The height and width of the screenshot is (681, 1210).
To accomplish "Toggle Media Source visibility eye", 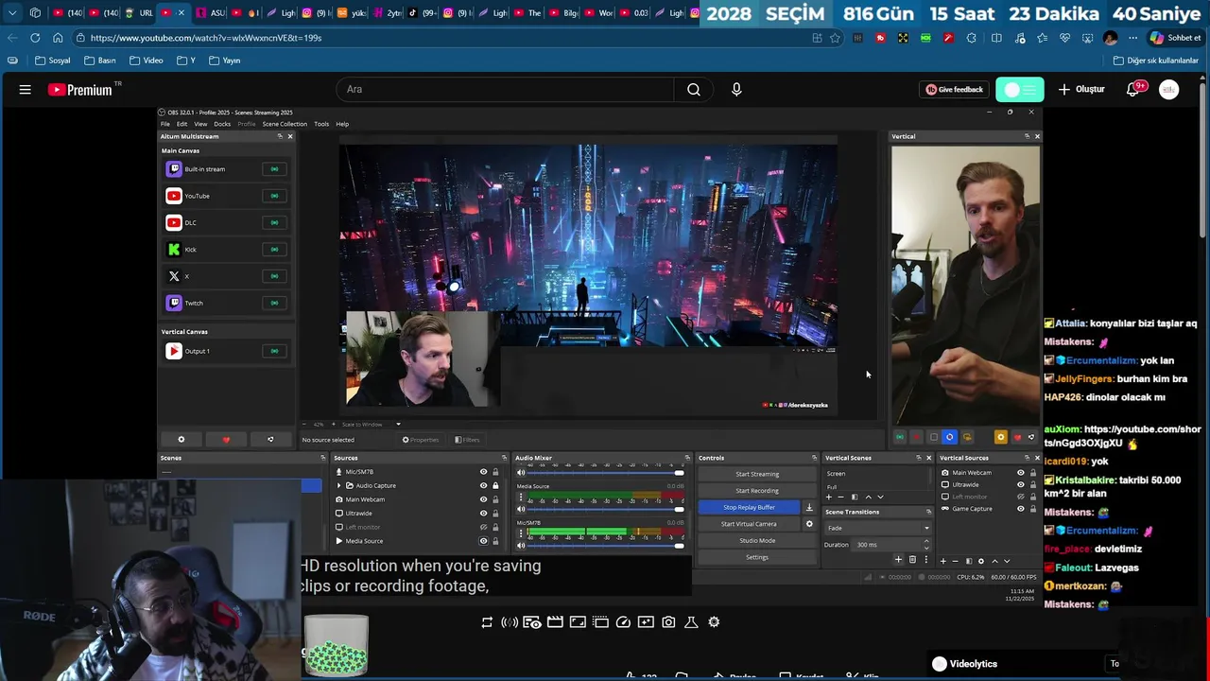I will point(483,541).
